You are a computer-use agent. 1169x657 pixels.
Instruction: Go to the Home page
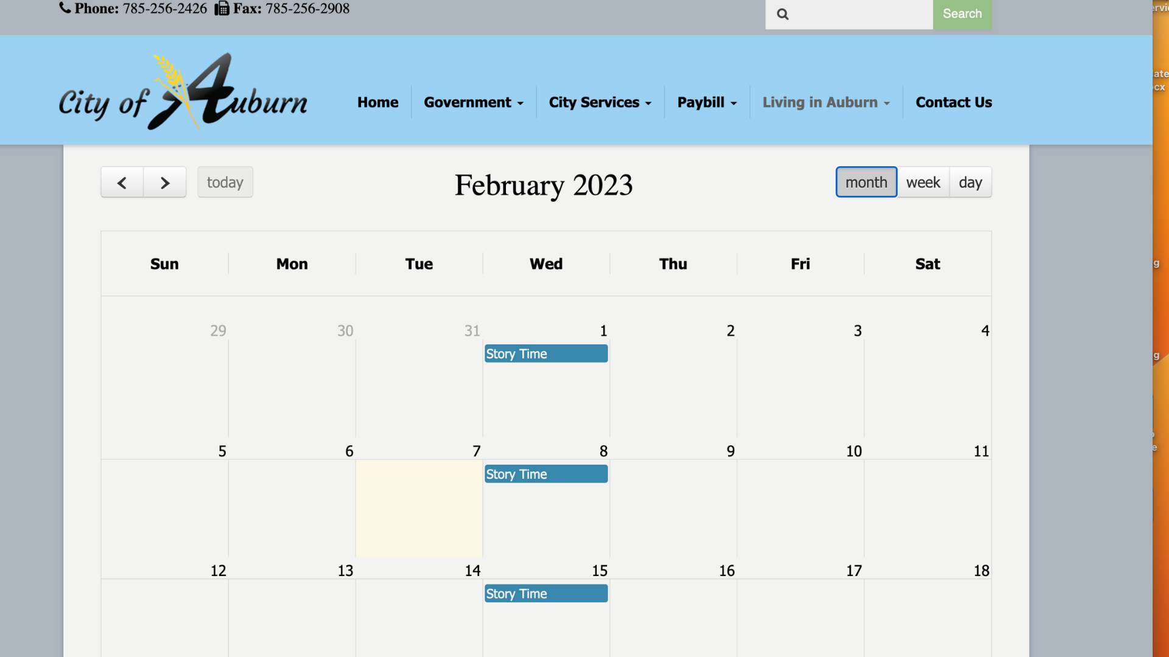(377, 102)
